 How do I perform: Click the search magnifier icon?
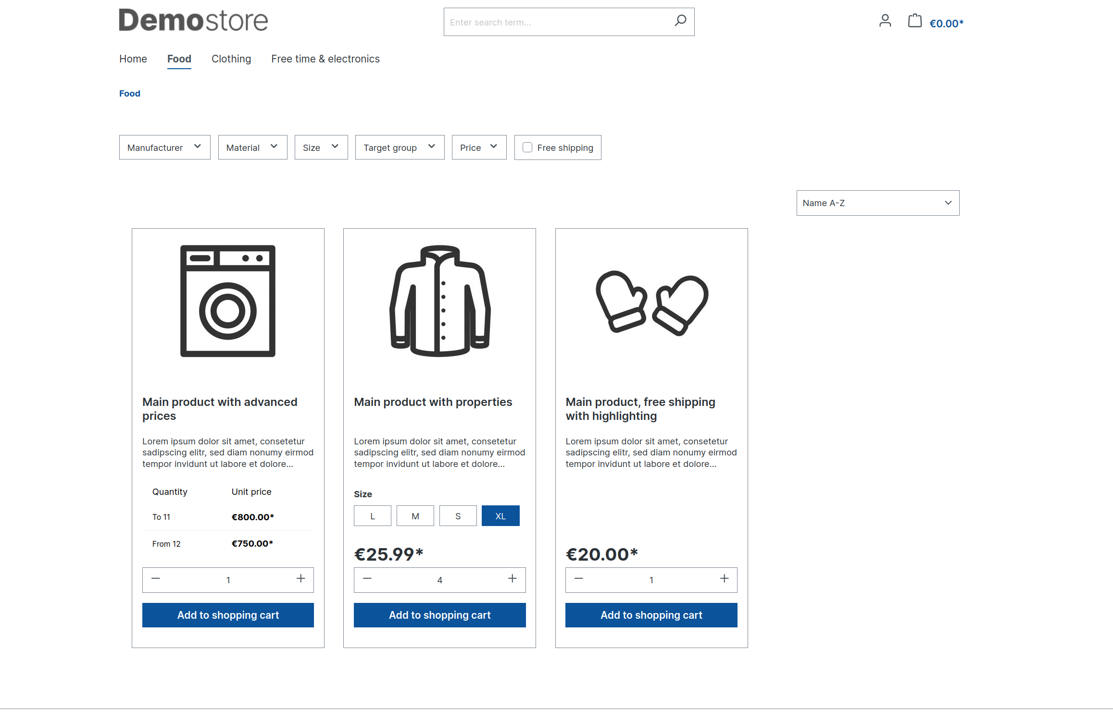coord(680,21)
